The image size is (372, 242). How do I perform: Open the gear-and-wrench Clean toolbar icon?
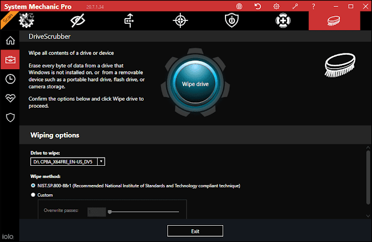pyautogui.click(x=27, y=21)
